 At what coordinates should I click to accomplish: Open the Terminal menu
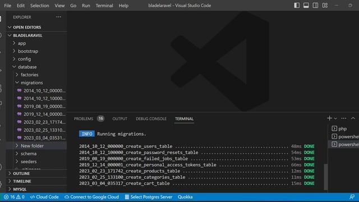[x=104, y=6]
